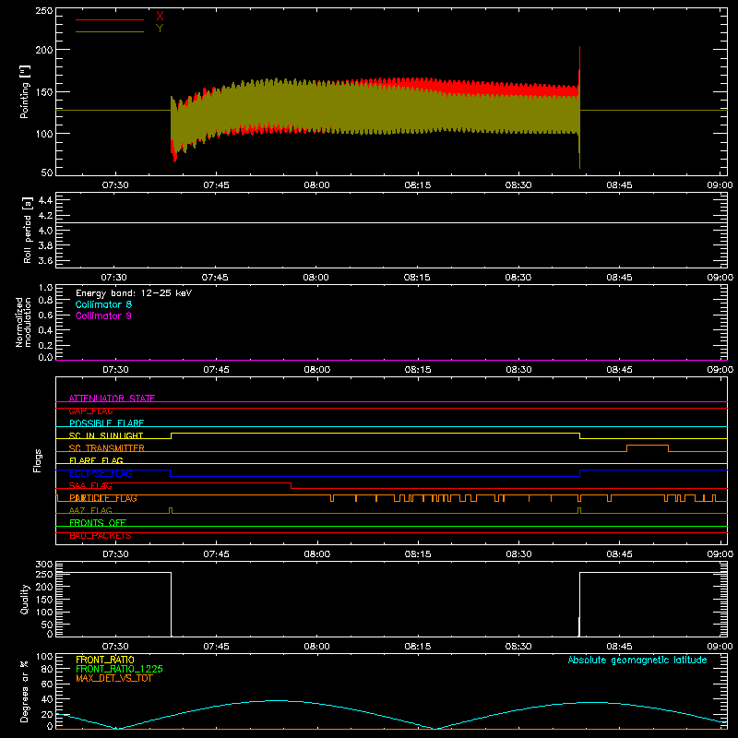Viewport: 738px width, 738px height.
Task: Click the orange MAX_DET_VS_TOT legend entry
Action: [x=114, y=678]
